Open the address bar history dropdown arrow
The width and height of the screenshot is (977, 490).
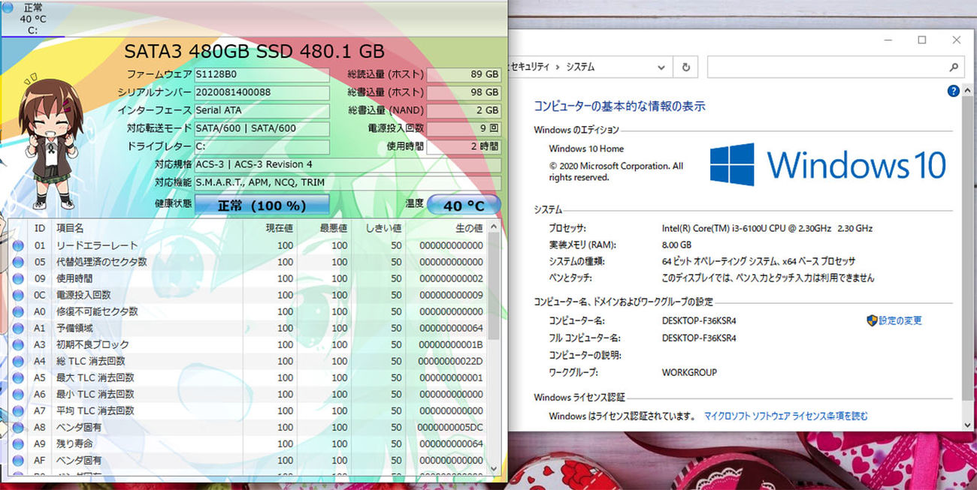pos(661,67)
